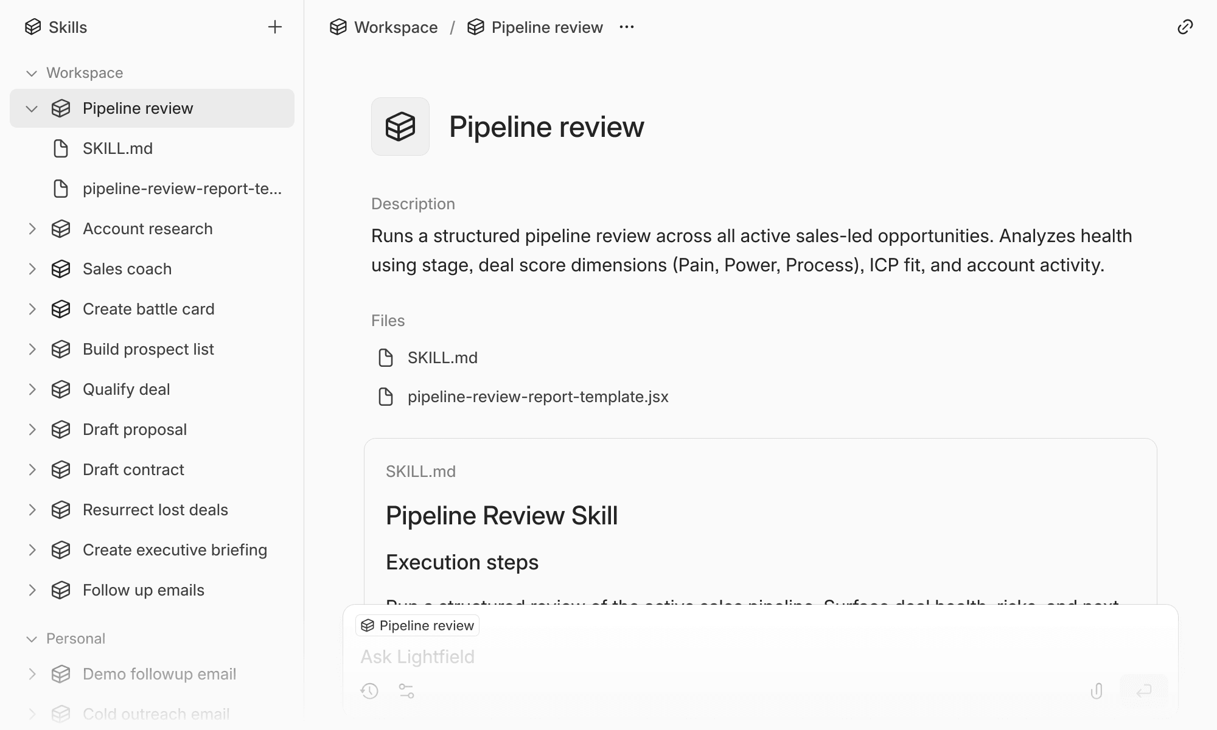Viewport: 1217px width, 730px height.
Task: Click the send enter-arrow button
Action: [1143, 690]
